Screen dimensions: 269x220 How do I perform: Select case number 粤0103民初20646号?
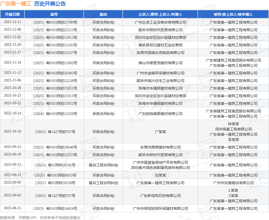tap(61, 147)
